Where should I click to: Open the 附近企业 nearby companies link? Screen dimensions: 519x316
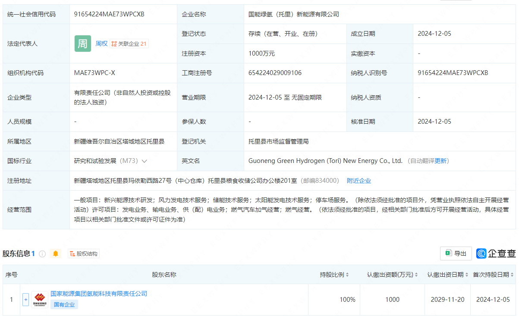(359, 181)
